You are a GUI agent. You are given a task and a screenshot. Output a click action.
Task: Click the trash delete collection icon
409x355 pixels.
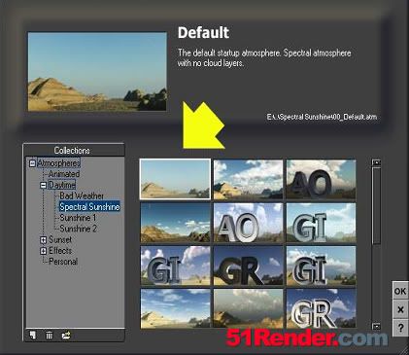49,335
